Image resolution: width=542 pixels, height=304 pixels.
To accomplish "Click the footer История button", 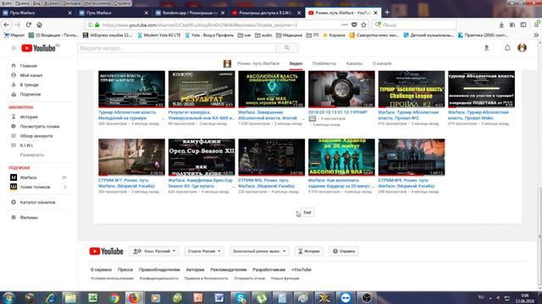I will click(308, 252).
